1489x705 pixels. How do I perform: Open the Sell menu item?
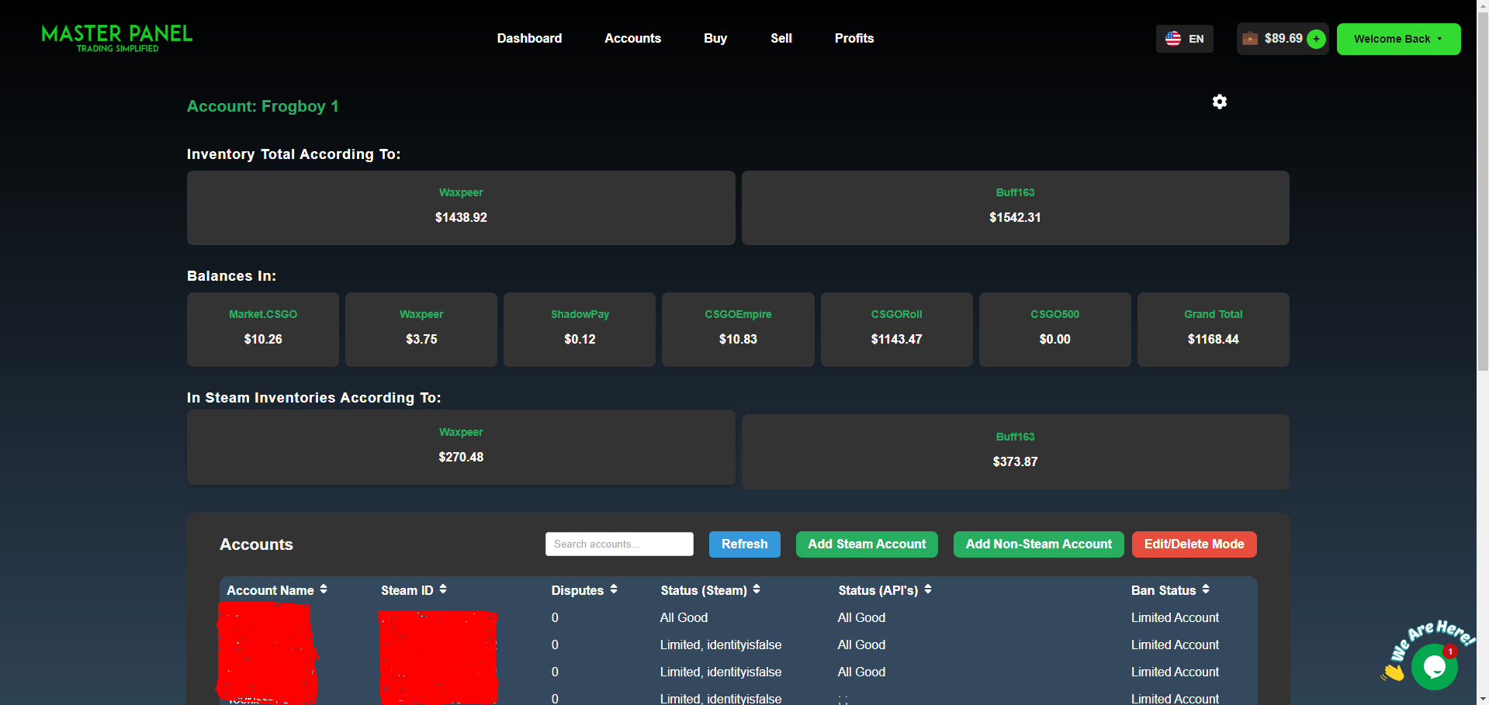click(781, 38)
